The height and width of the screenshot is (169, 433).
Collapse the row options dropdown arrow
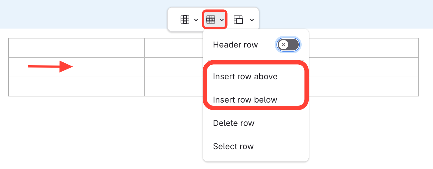(222, 20)
